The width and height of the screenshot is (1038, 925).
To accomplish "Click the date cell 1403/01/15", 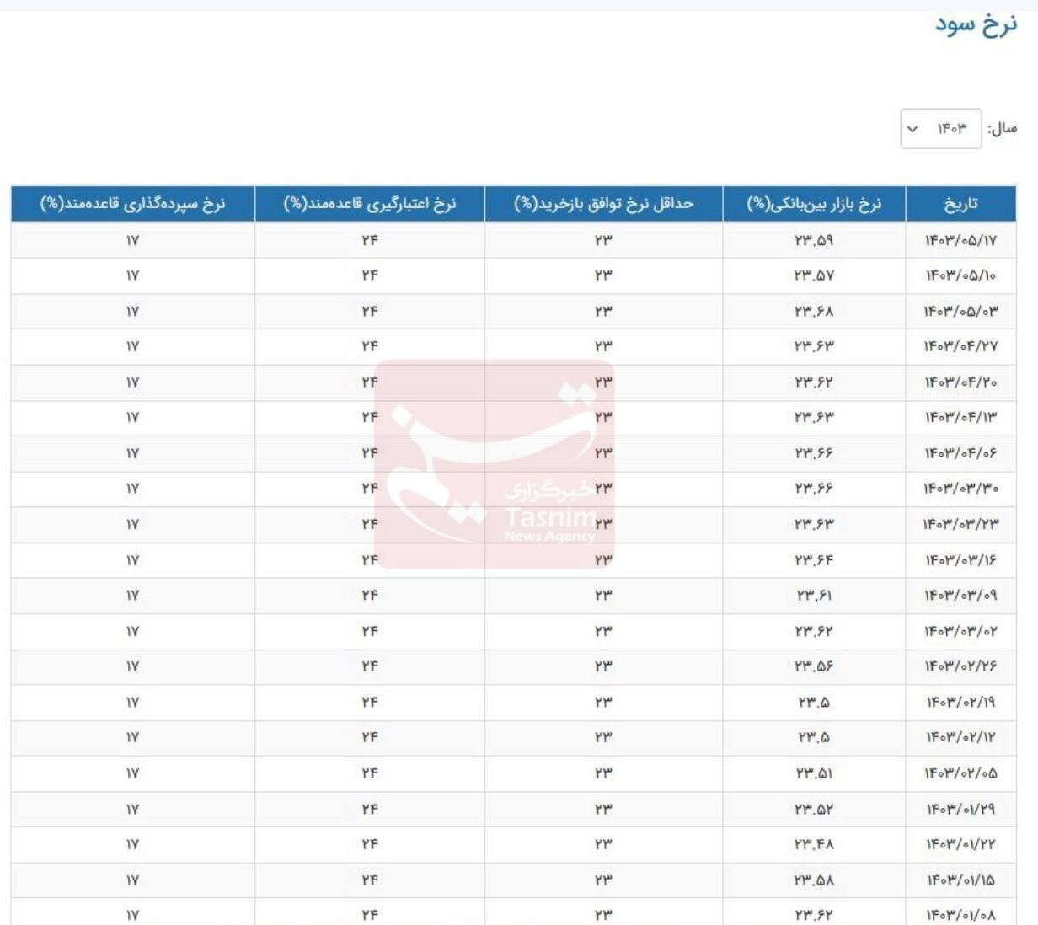I will coord(960,880).
